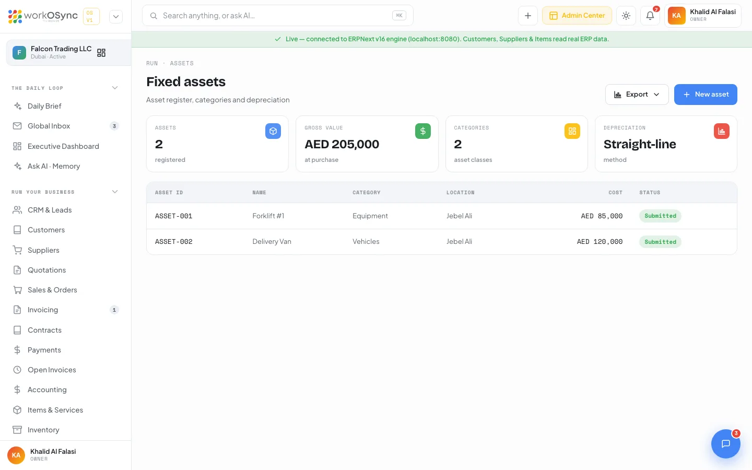
Task: Open the notifications bell
Action: pos(650,16)
